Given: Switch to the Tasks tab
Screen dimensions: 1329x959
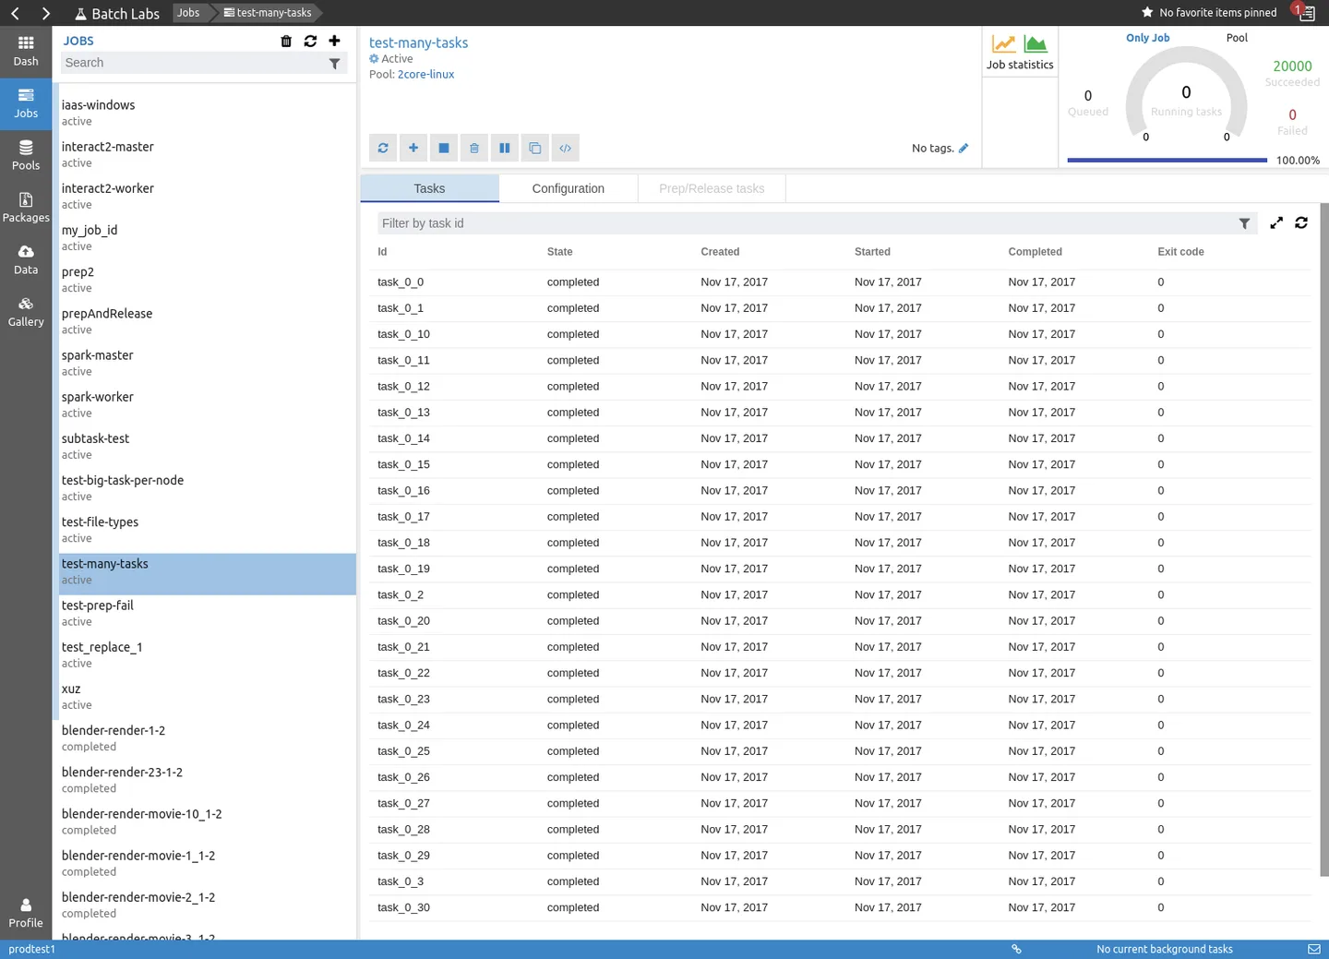Looking at the screenshot, I should point(429,188).
